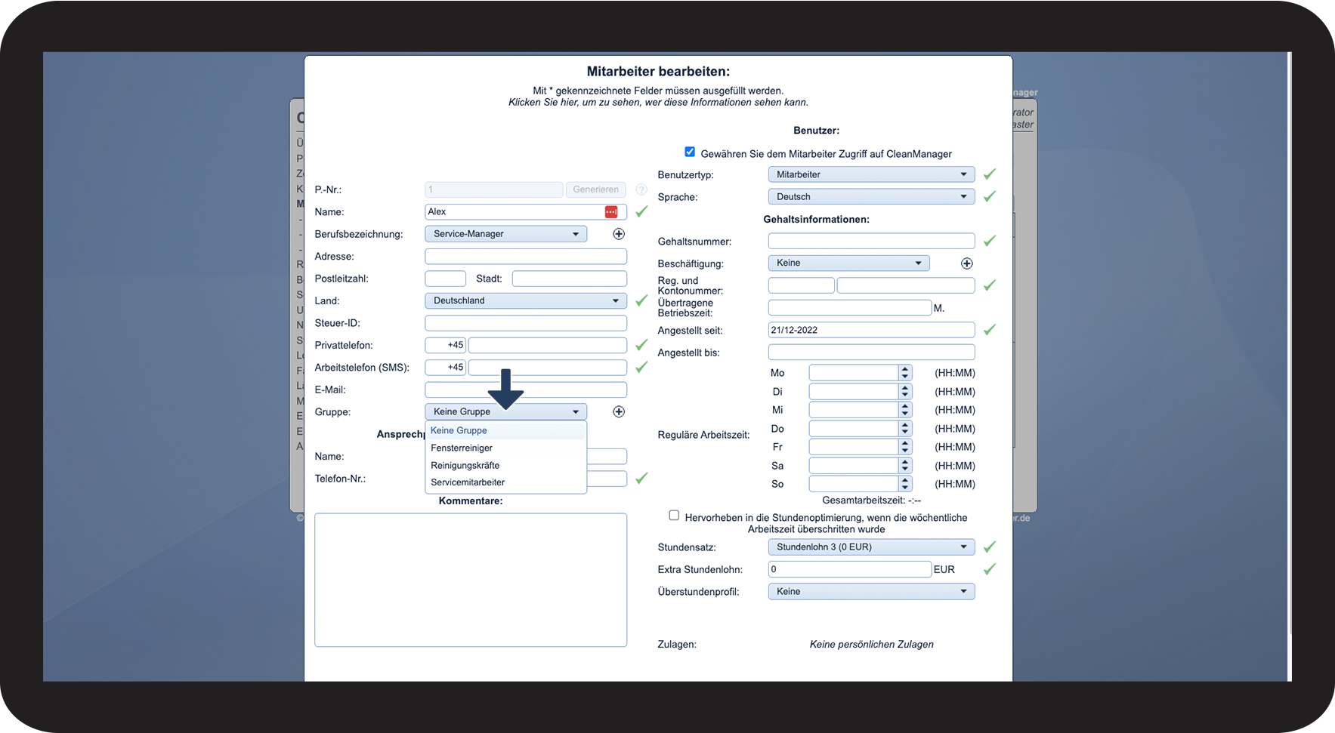The width and height of the screenshot is (1335, 733).
Task: Click the Privattelefon country code field
Action: point(446,345)
